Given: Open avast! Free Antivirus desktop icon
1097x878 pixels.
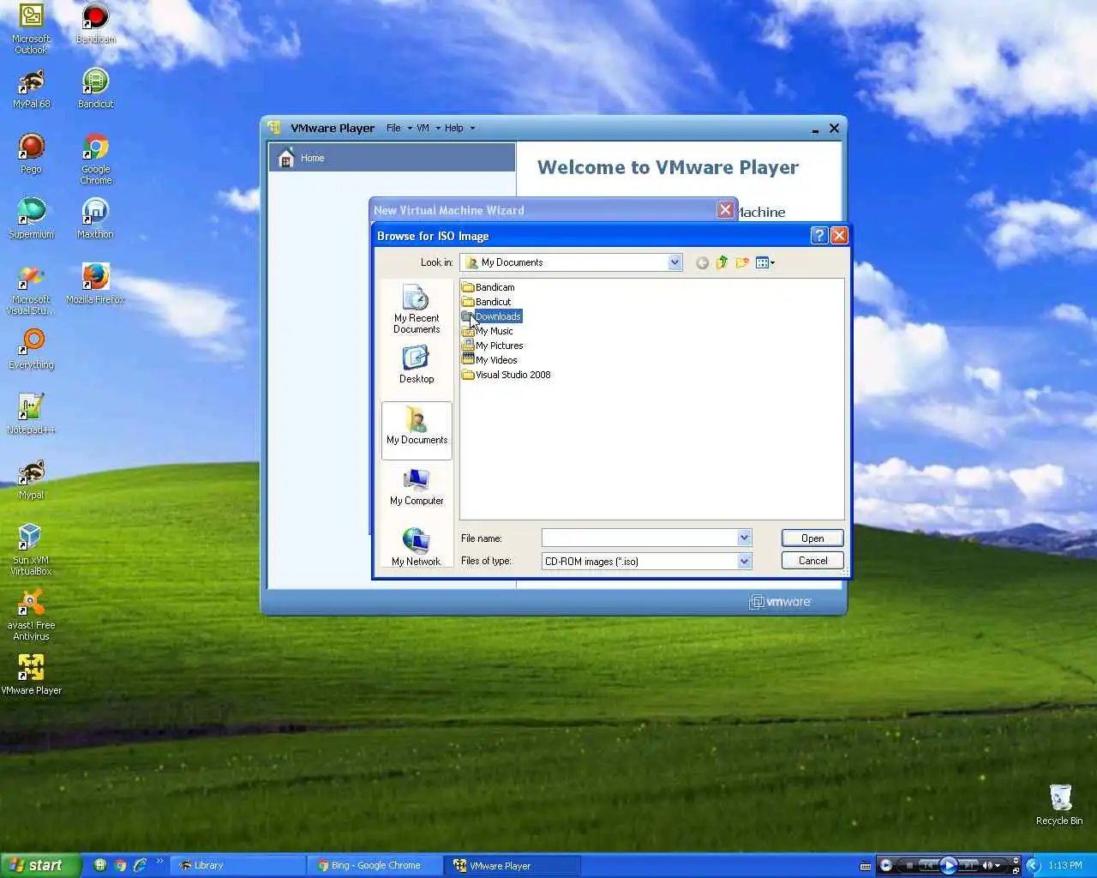Looking at the screenshot, I should coord(32,616).
